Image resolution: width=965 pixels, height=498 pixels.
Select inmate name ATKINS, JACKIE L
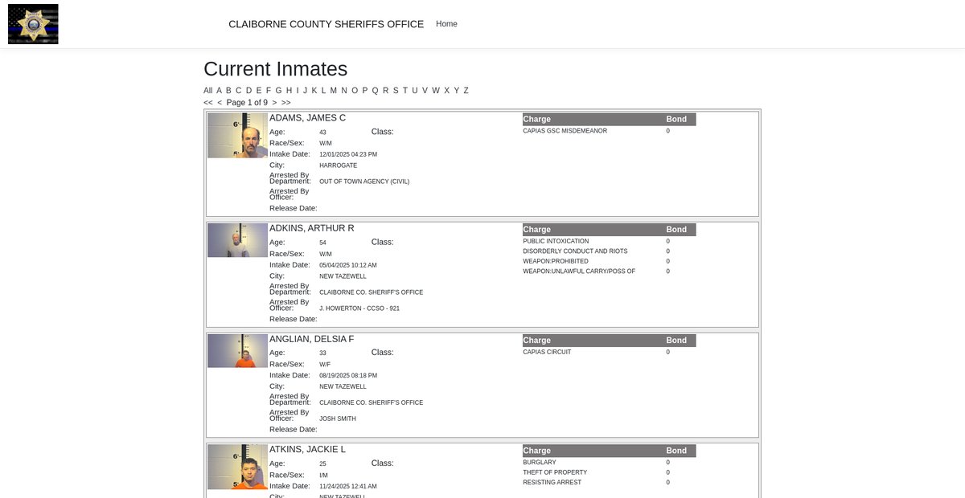[307, 449]
